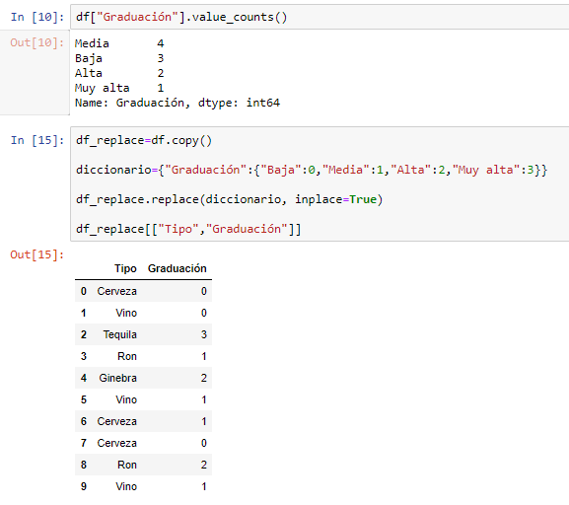The width and height of the screenshot is (569, 505).
Task: Click the Out[10] output prompt
Action: 37,42
